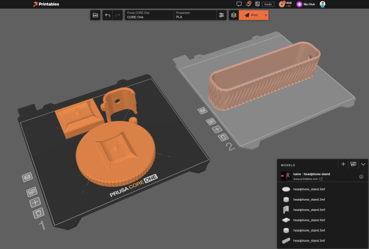Select the long textured tray model on bed 2
369x249 pixels.
(263, 76)
